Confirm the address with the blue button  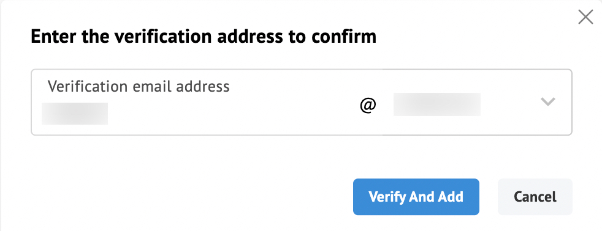click(x=416, y=197)
